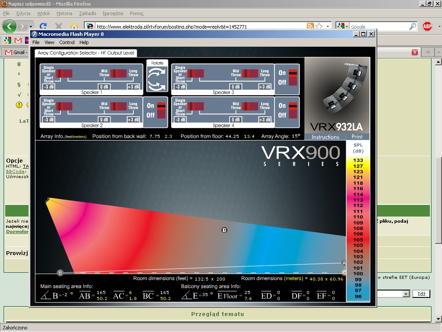Open the Firefox list-all-tabs dropdown
The height and width of the screenshot is (332, 442).
click(x=439, y=52)
